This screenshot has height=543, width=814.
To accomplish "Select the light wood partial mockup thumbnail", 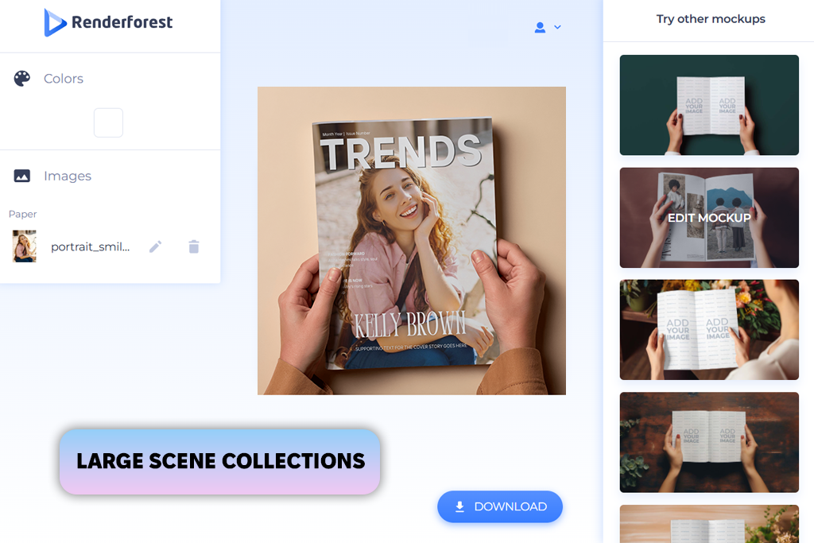I will tap(709, 524).
